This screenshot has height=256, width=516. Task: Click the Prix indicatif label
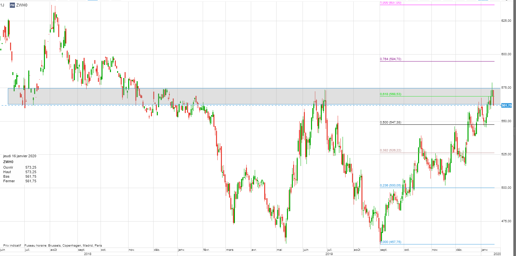pyautogui.click(x=12, y=246)
